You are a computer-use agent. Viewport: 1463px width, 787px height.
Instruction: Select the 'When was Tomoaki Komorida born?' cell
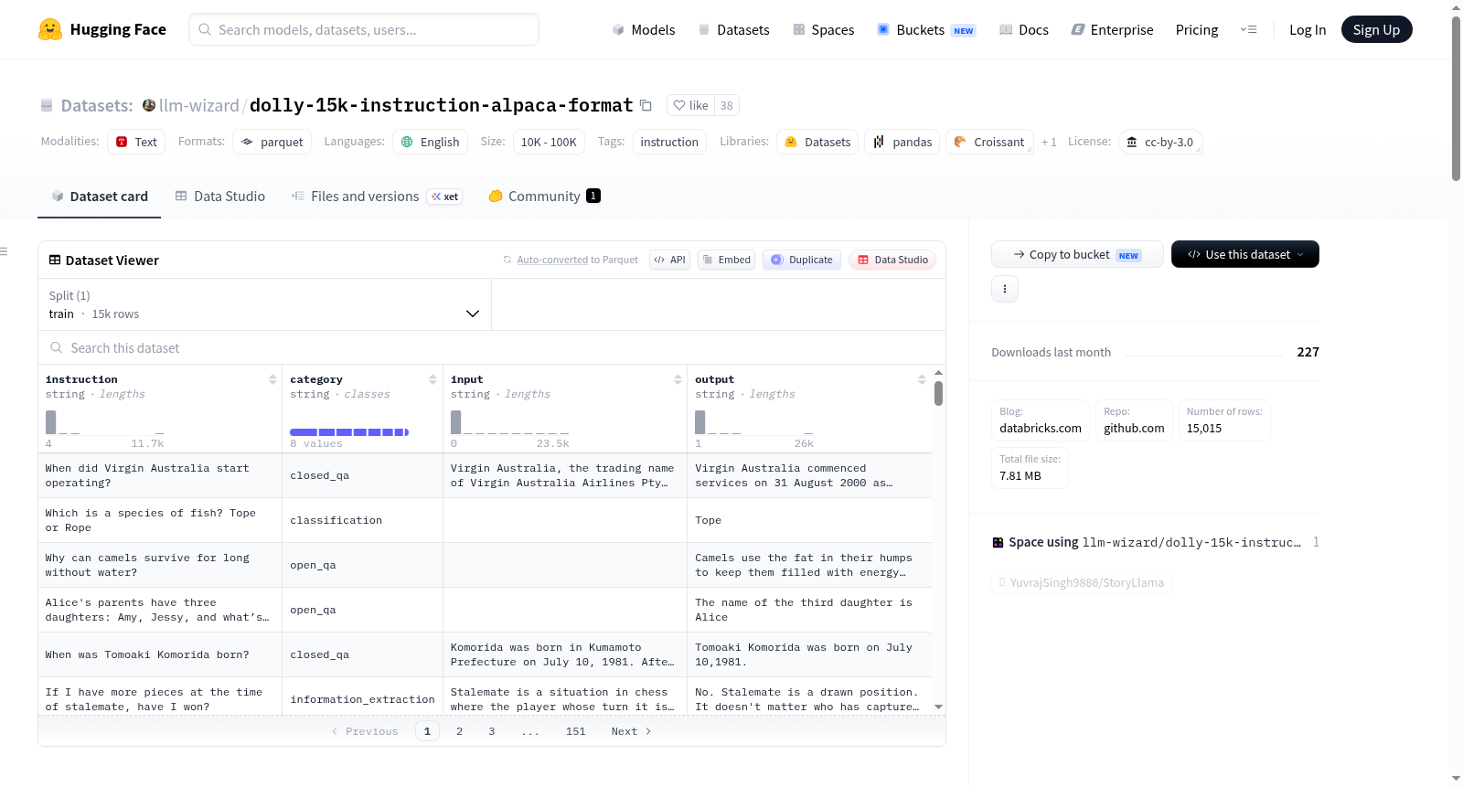tap(160, 654)
